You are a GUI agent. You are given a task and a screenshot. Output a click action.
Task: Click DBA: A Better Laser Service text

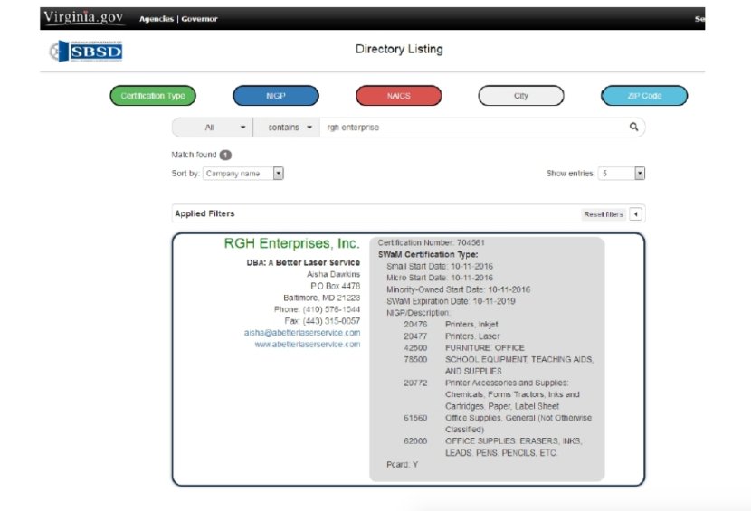click(303, 262)
